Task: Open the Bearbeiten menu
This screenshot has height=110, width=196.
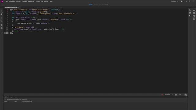Action: (x=12, y=1)
